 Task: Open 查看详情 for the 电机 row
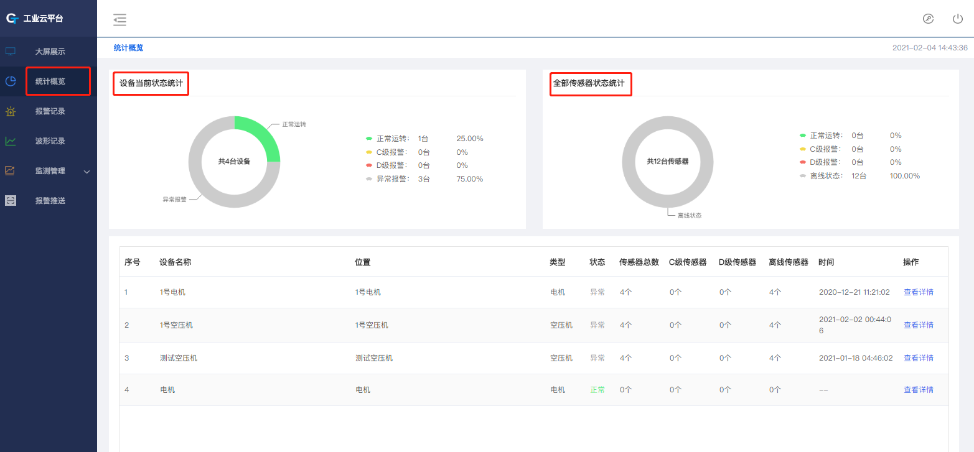[x=919, y=390]
